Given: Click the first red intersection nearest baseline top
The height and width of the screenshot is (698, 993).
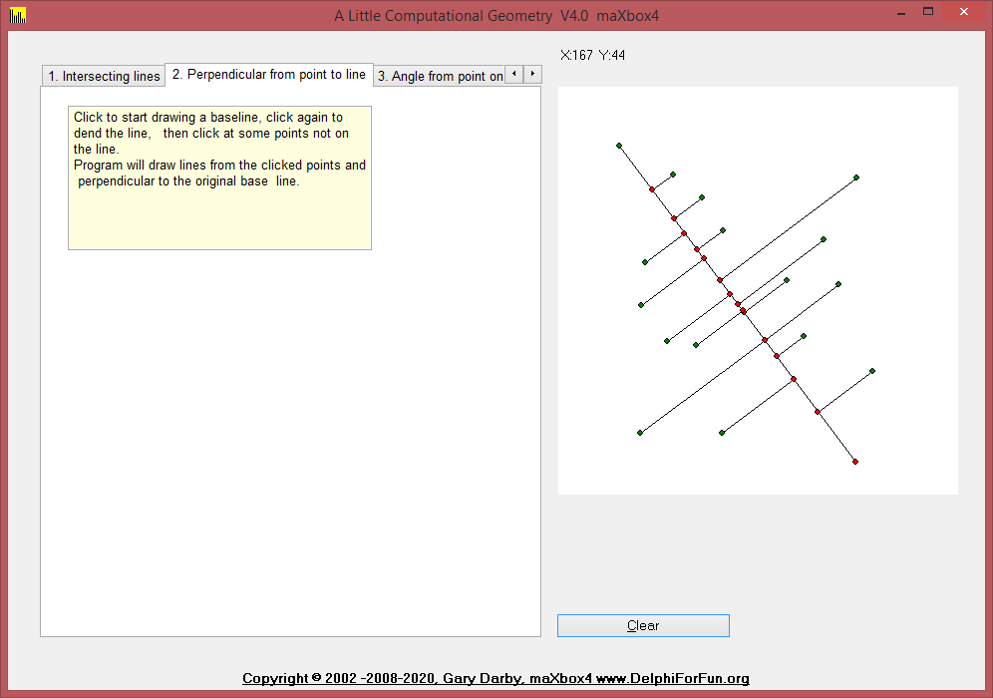Looking at the screenshot, I should tap(652, 189).
